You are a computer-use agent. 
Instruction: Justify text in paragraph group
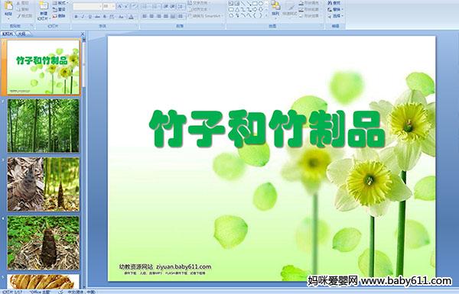click(166, 16)
